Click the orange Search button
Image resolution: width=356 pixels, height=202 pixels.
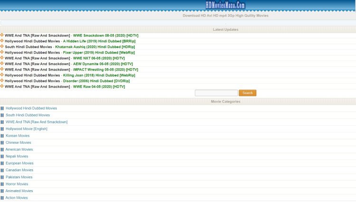pos(247,93)
